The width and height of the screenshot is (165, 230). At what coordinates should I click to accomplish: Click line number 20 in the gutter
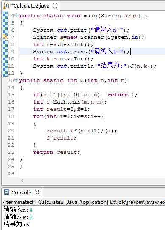pyautogui.click(x=11, y=131)
